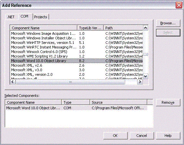Click version 8.2 of Word library
Screen dimensions: 184x145
click(82, 61)
